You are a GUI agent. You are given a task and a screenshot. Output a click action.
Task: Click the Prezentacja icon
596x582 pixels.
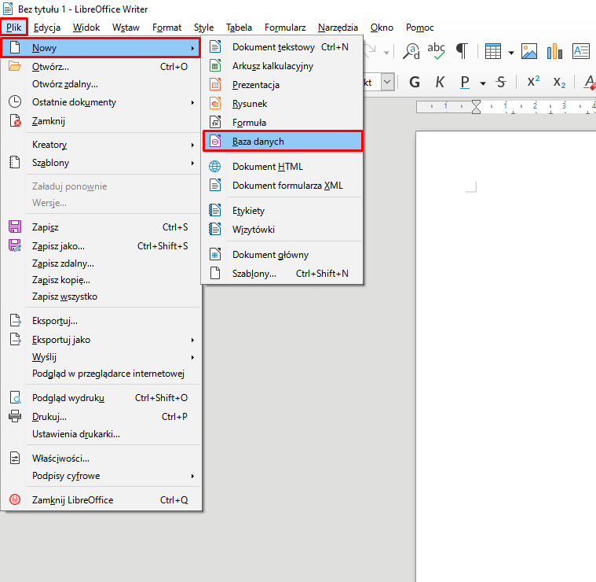pyautogui.click(x=215, y=84)
